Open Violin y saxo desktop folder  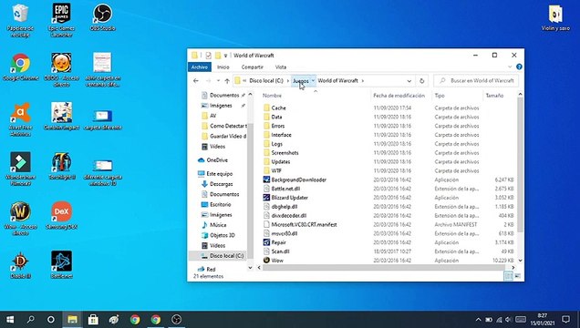(x=555, y=17)
